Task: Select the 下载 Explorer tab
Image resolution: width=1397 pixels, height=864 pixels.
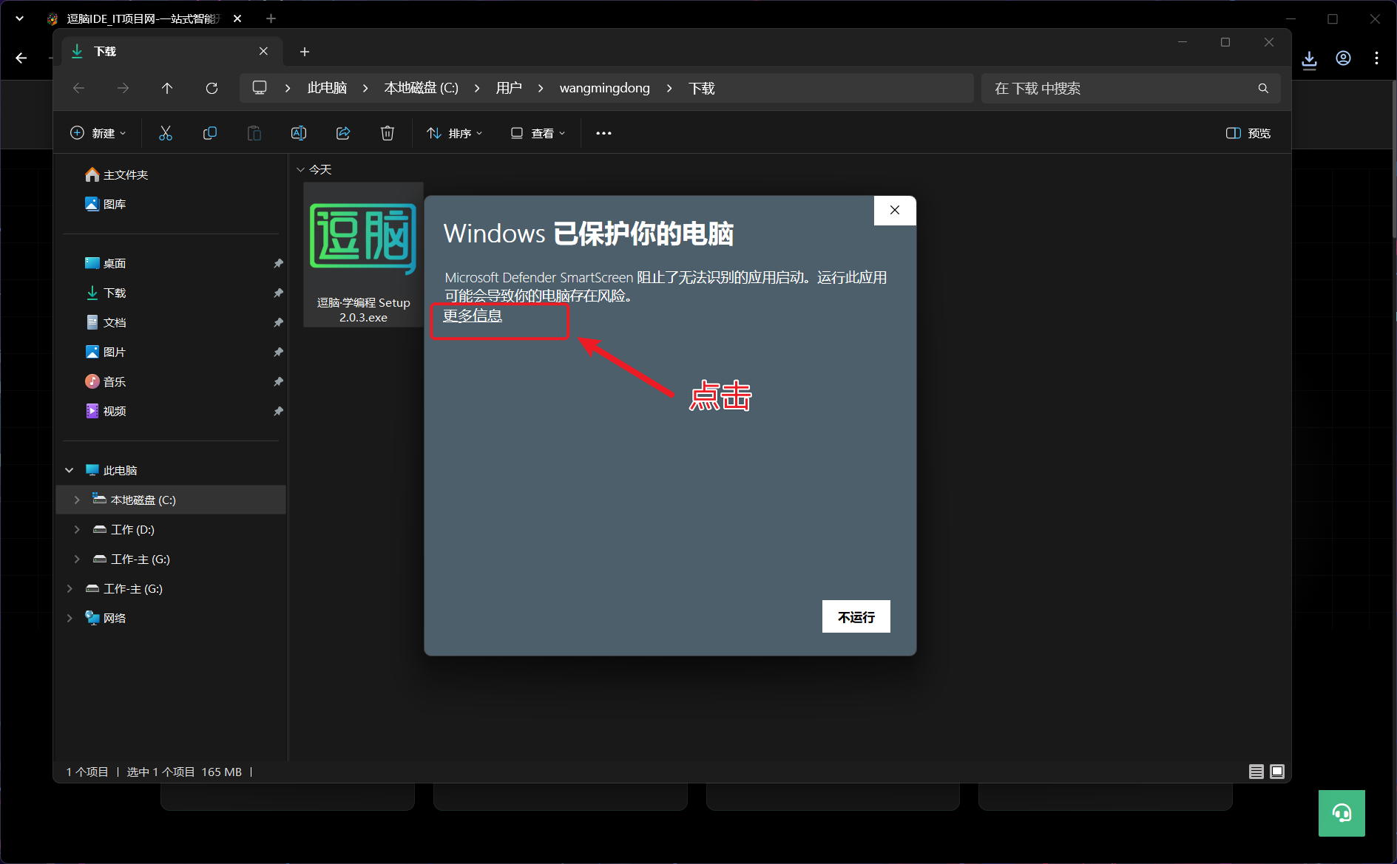Action: [x=171, y=51]
